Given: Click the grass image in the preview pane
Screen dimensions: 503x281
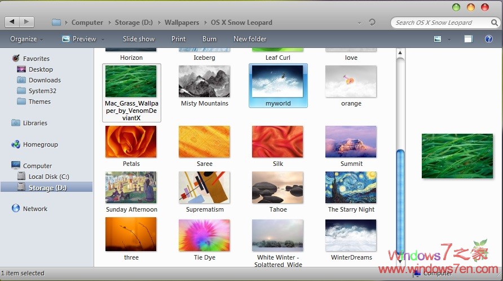Looking at the screenshot, I should coord(457,156).
